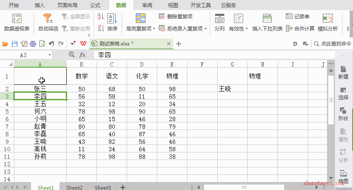The height and width of the screenshot is (190, 353).
Task: Switch to the 视图 ribbon tab
Action: [173, 5]
